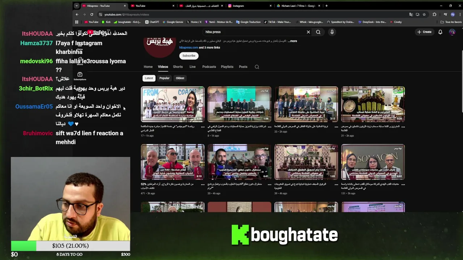This screenshot has width=463, height=260.
Task: Open the channel Home tab
Action: click(148, 67)
